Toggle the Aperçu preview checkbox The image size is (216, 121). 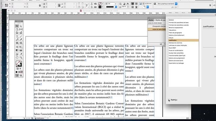click(x=169, y=100)
